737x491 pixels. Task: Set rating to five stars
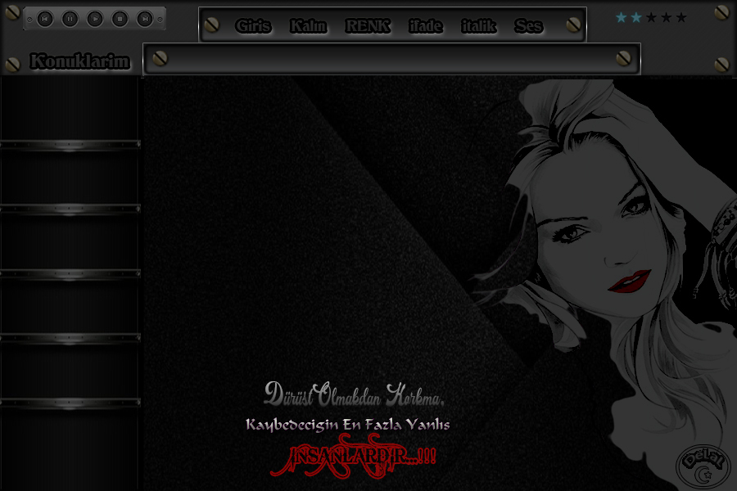681,18
